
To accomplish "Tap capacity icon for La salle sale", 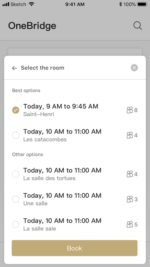I will (x=130, y=224).
